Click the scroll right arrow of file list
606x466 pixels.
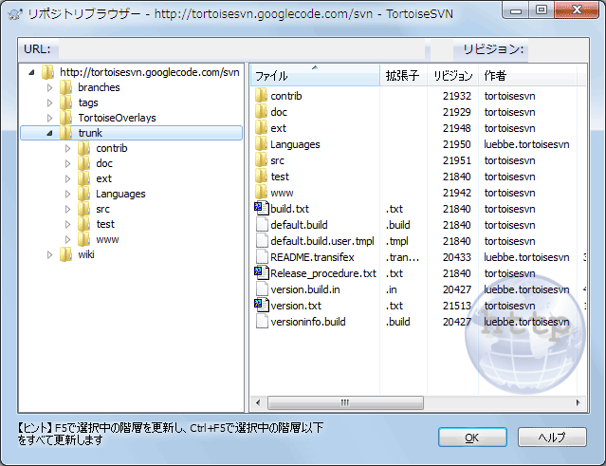578,402
